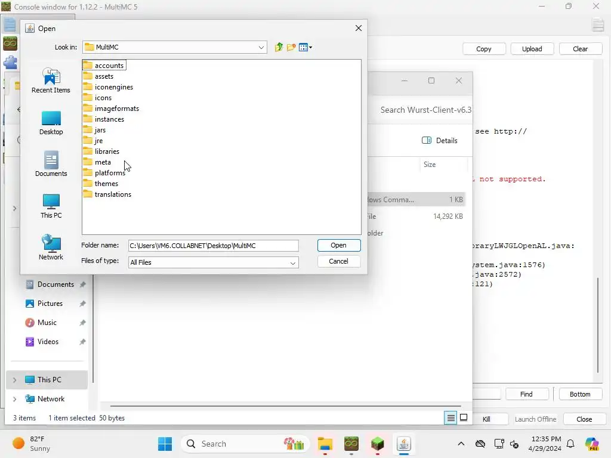Image resolution: width=611 pixels, height=458 pixels.
Task: Switch Explorer to details list view icon
Action: (x=450, y=418)
